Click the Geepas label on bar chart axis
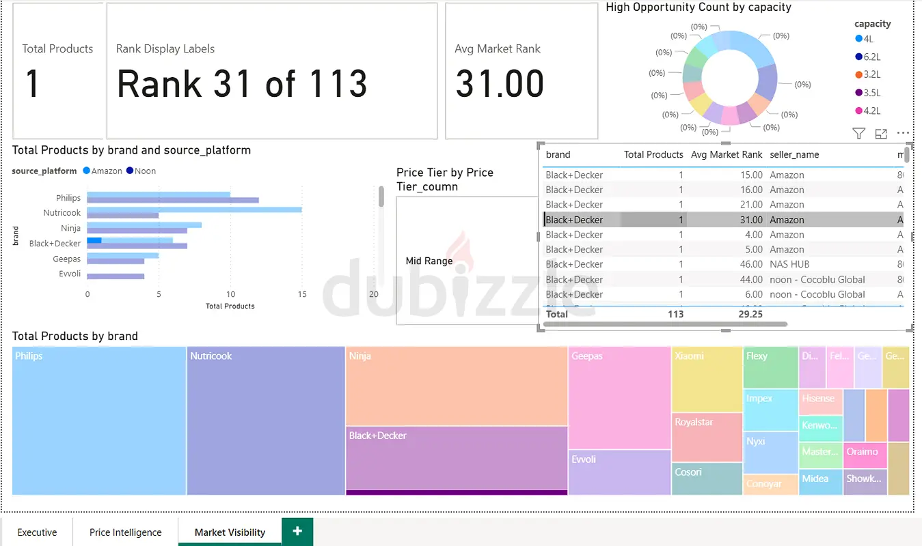The height and width of the screenshot is (546, 922). [x=66, y=259]
